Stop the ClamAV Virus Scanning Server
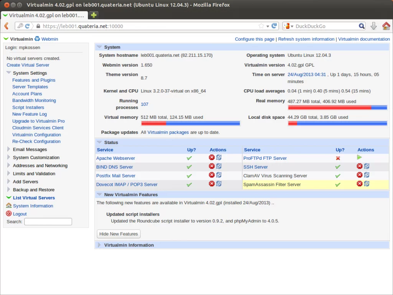This screenshot has height=295, width=393. [x=360, y=175]
